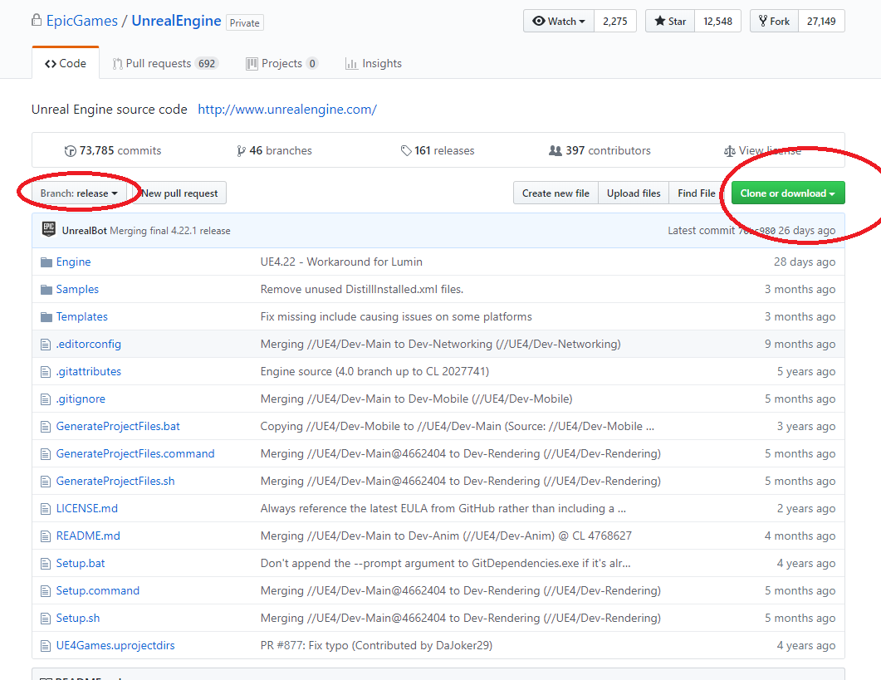Open the Pull requests tab
The width and height of the screenshot is (881, 680).
tap(164, 63)
